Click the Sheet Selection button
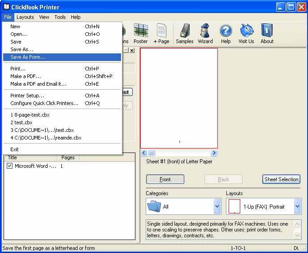308x253 pixels. [x=281, y=179]
